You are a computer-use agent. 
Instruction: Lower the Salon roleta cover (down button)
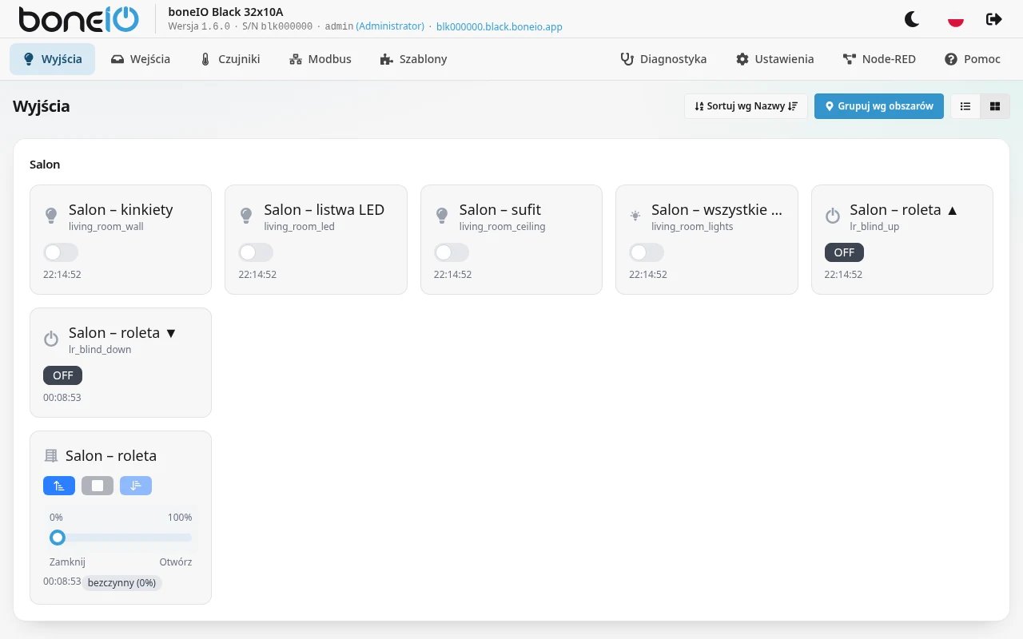tap(136, 486)
